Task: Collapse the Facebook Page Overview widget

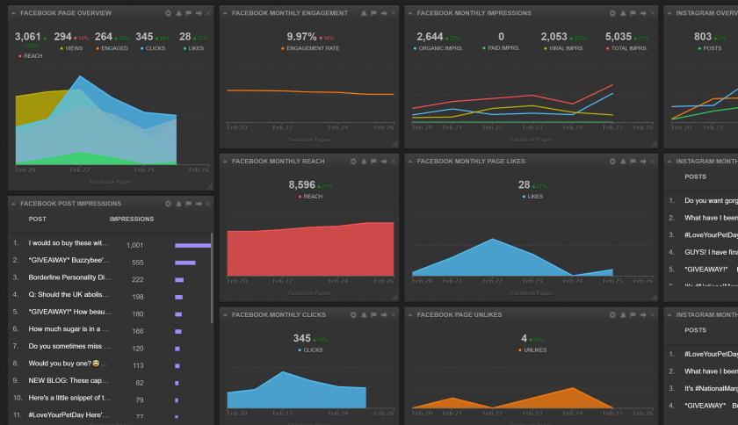Action: coord(14,13)
